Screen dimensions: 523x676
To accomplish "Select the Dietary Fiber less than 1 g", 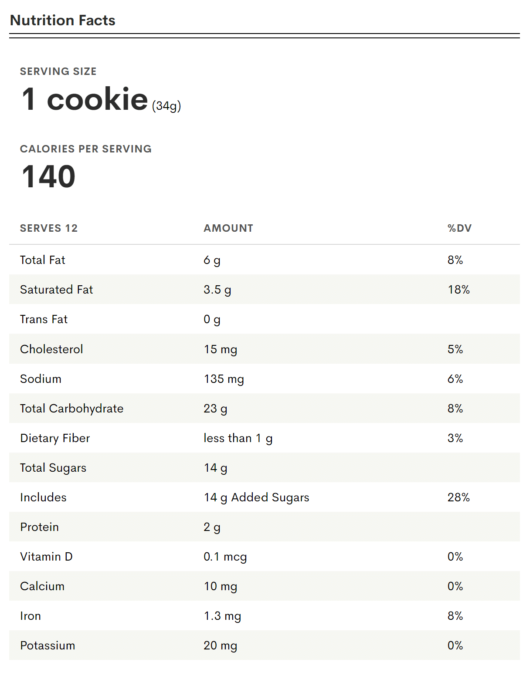I will tap(238, 438).
